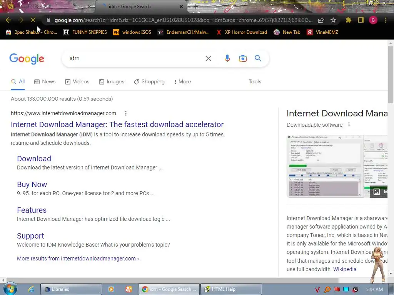Launch Internet Explorer from taskbar
Image resolution: width=394 pixels, height=295 pixels.
pos(31,289)
